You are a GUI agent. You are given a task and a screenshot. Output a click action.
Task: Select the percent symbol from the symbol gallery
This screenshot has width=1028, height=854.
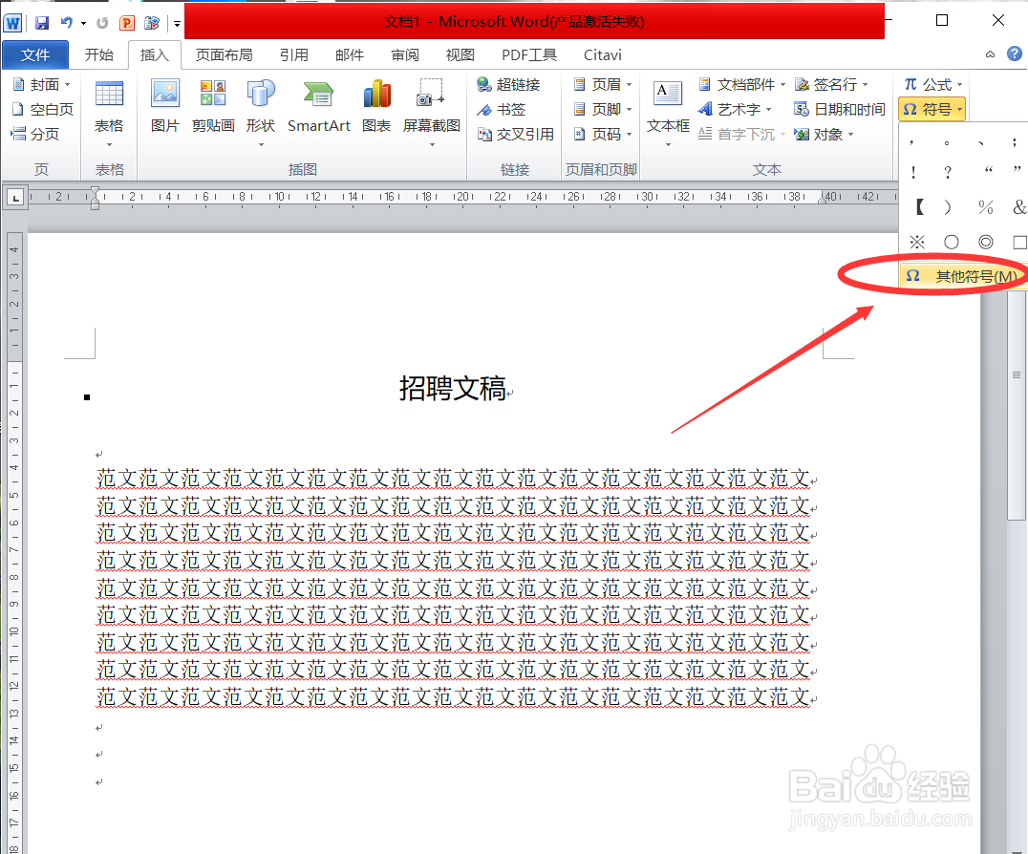pyautogui.click(x=985, y=206)
